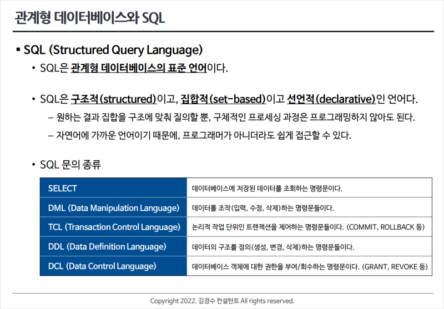The width and height of the screenshot is (444, 309).
Task: Click description '데이터를 조작(입력, 수정, 삭제)하는 명령문들이다.'
Action: [263, 208]
